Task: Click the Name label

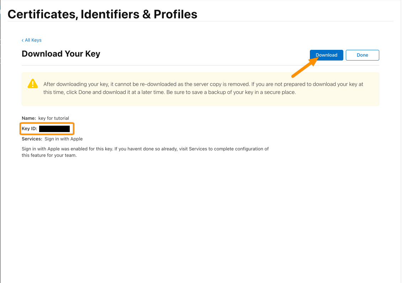Action: point(29,118)
